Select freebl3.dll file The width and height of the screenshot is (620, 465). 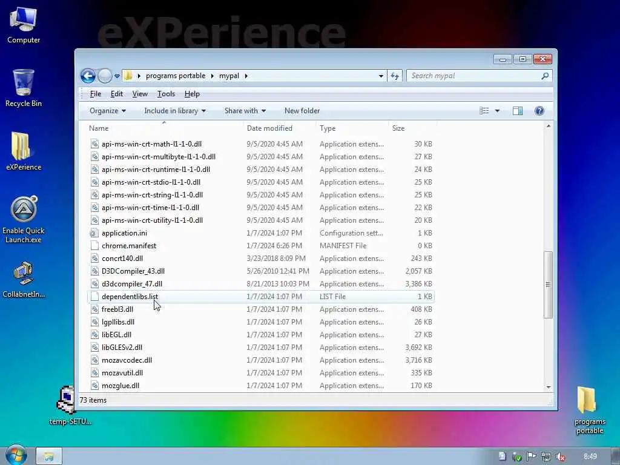[x=261, y=309]
